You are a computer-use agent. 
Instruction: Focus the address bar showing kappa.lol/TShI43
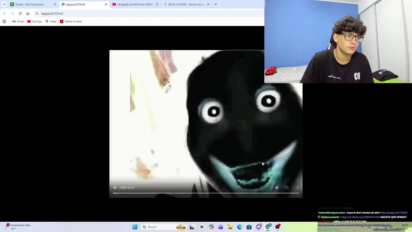148,14
